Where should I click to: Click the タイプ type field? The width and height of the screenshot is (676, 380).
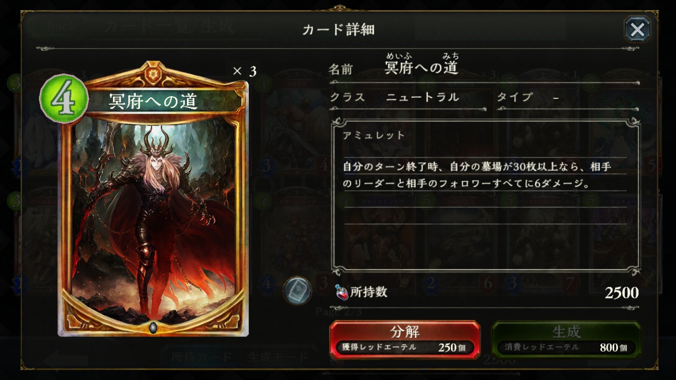tap(568, 97)
